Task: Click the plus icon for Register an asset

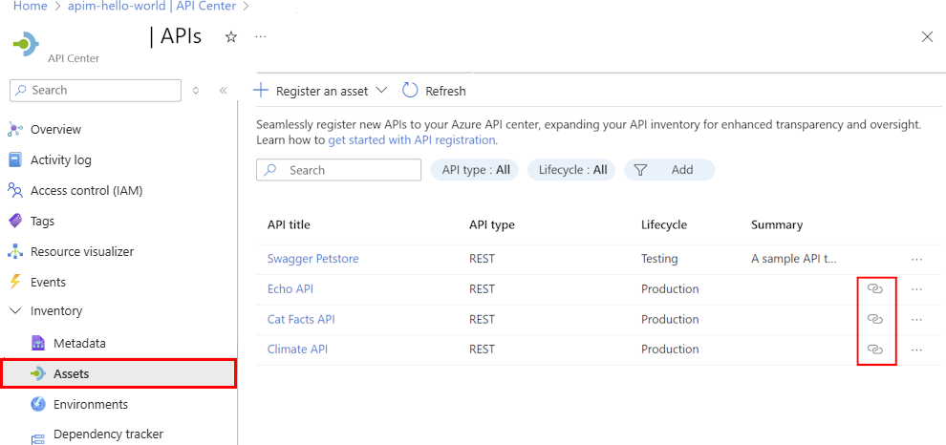Action: [x=261, y=91]
